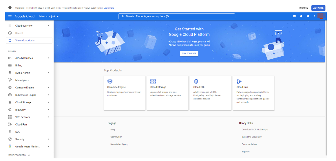Select Billing in the sidebar
336x161 pixels.
click(x=19, y=66)
